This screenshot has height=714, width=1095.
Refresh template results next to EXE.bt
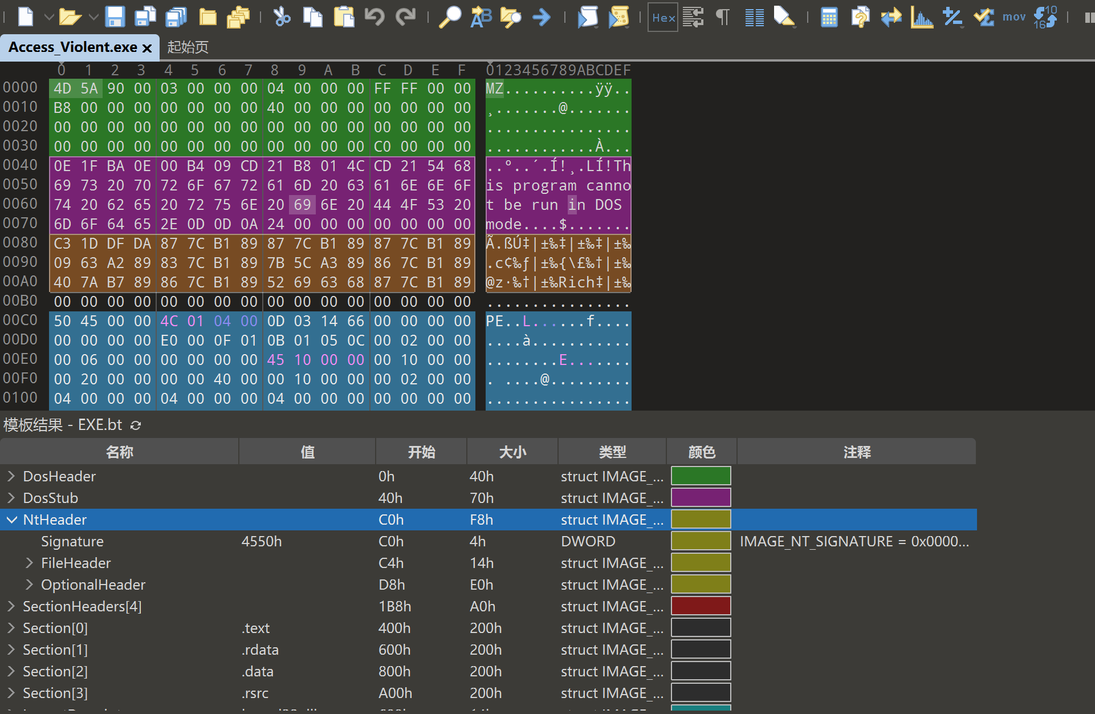(x=136, y=425)
